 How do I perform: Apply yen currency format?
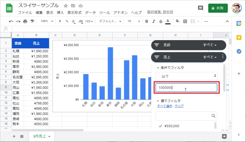(x=60, y=21)
